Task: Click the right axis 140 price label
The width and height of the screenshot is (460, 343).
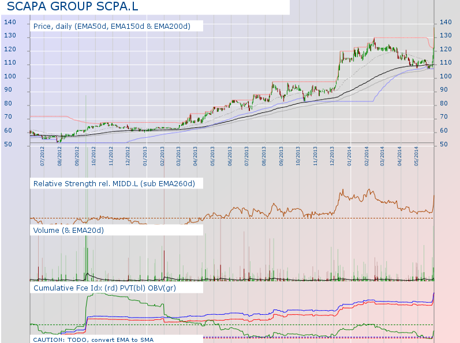Action: (x=446, y=22)
